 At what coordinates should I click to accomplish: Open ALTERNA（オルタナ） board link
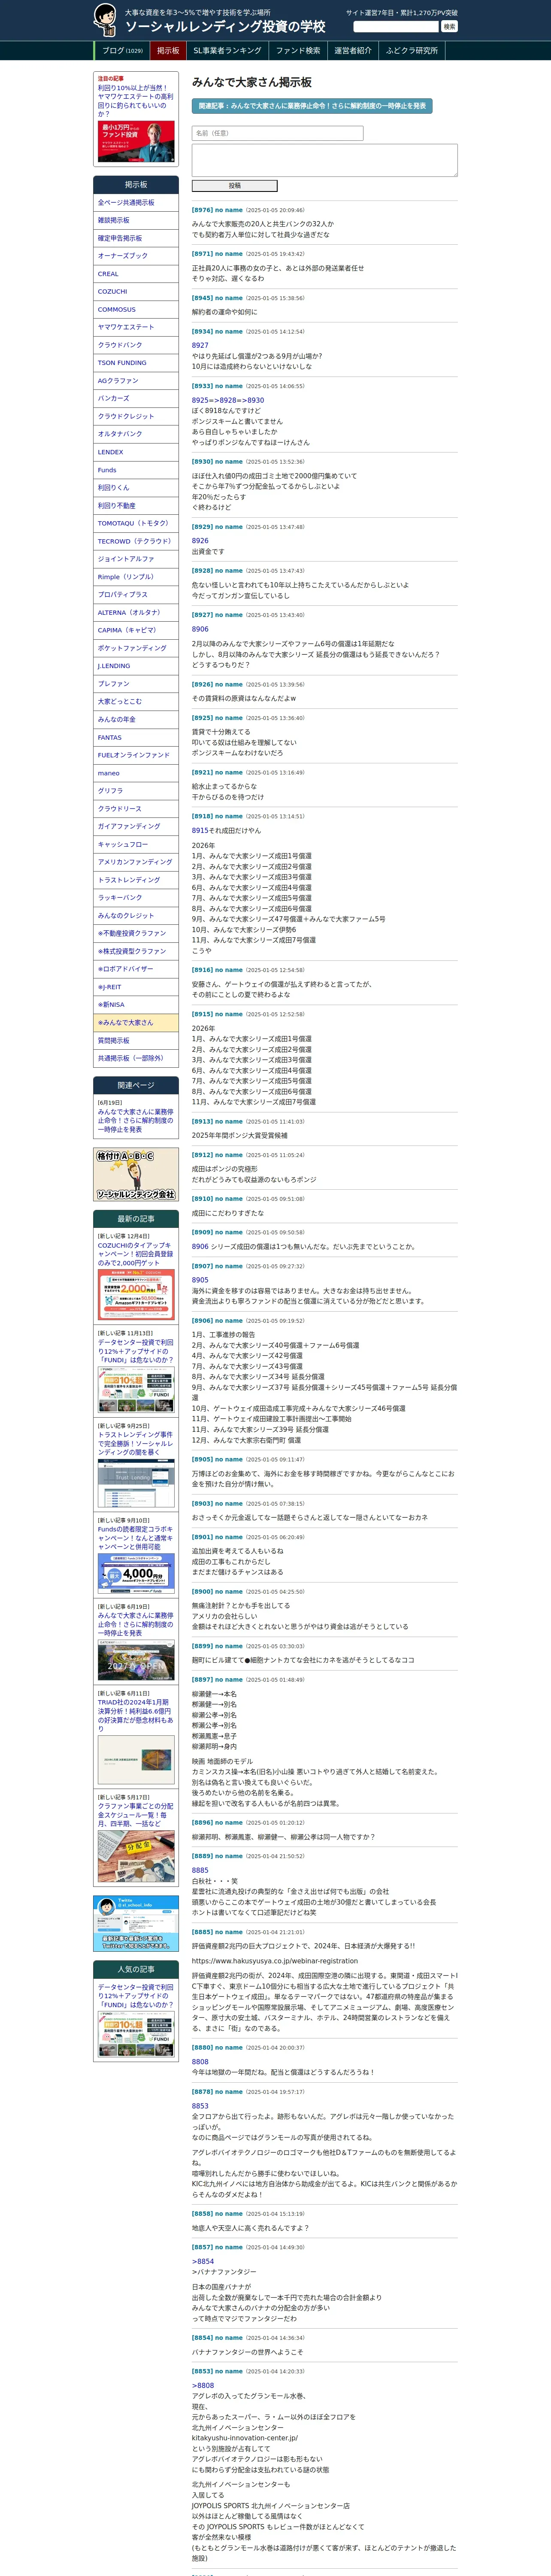click(136, 612)
